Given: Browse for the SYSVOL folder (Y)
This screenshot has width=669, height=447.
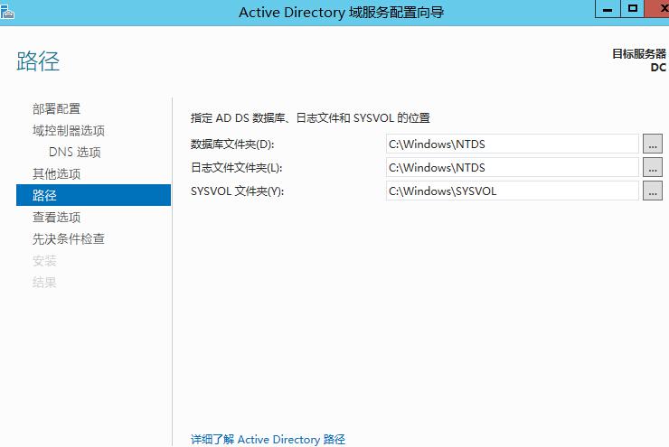Looking at the screenshot, I should point(653,191).
